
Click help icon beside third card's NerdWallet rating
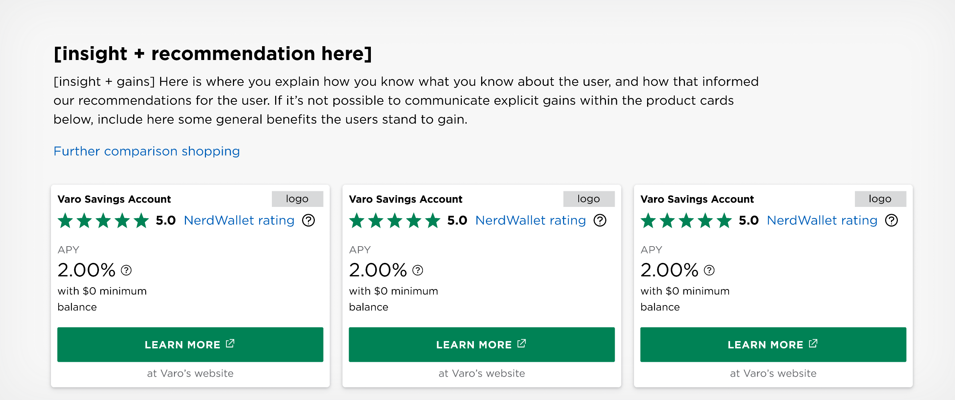pyautogui.click(x=891, y=220)
